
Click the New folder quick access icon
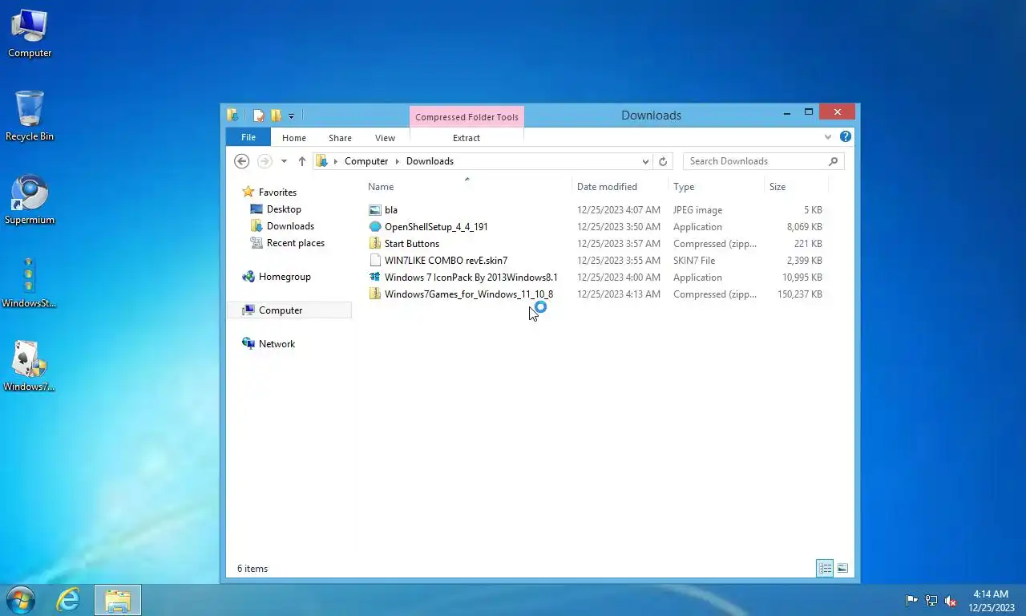tap(276, 115)
